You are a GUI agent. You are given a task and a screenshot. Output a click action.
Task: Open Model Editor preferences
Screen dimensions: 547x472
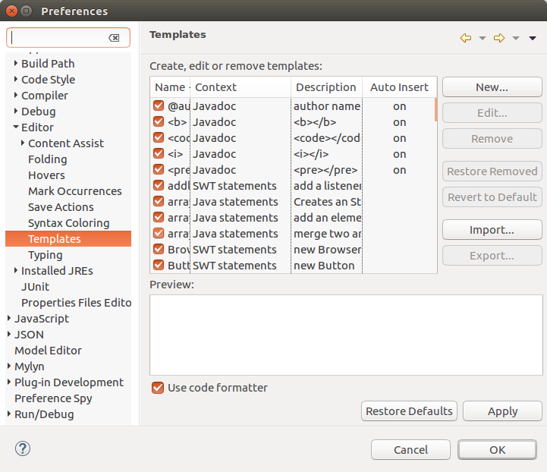(48, 351)
